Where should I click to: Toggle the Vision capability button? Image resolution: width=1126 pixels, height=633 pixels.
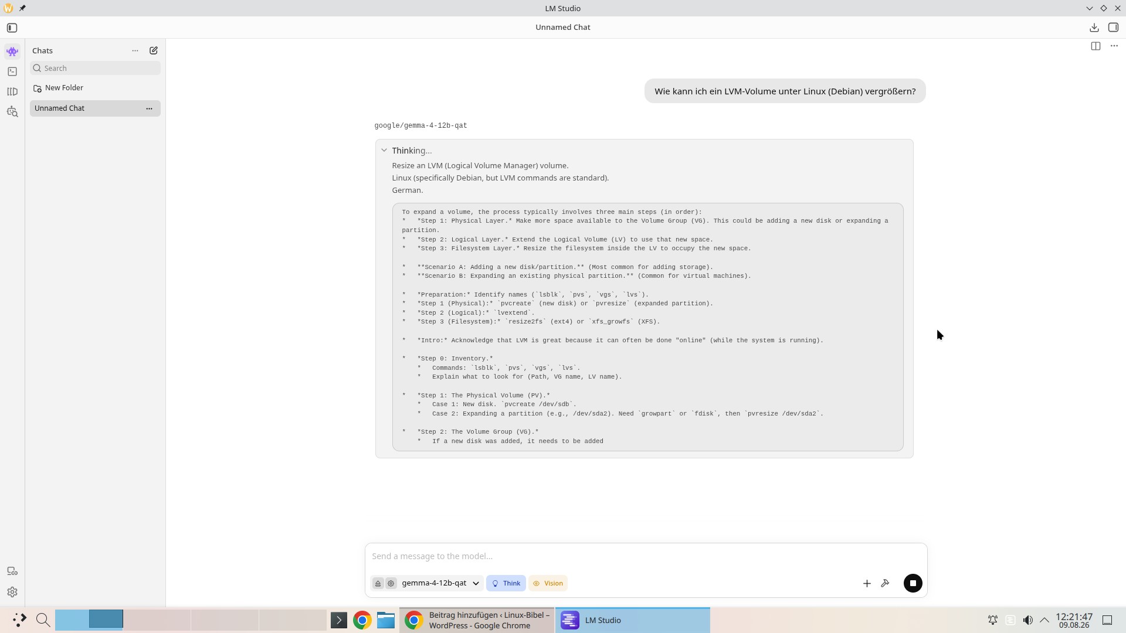tap(548, 583)
